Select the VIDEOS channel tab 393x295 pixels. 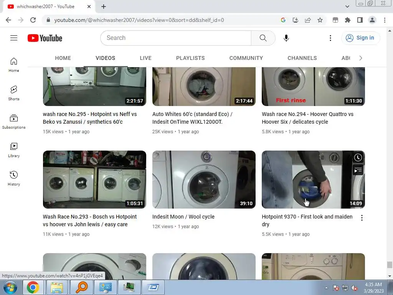[106, 58]
